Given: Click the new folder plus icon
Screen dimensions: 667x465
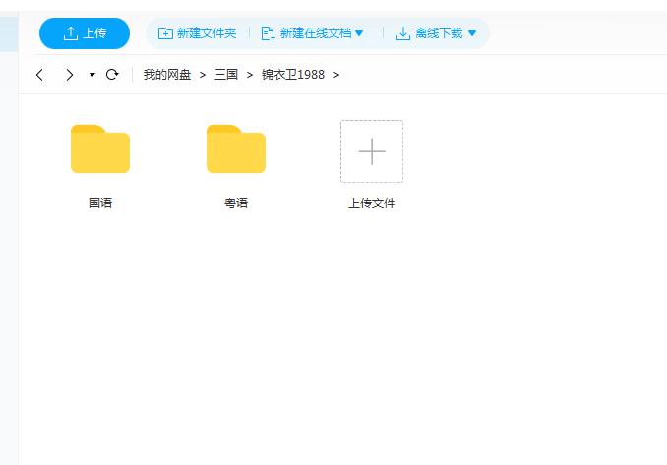Looking at the screenshot, I should (165, 33).
